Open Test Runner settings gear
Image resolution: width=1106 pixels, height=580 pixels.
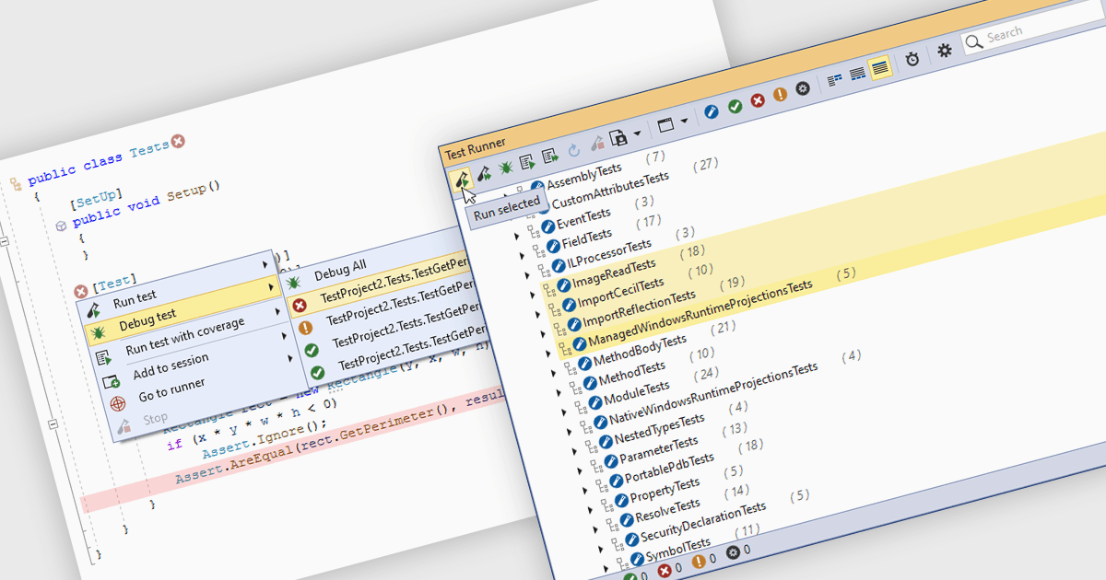945,51
